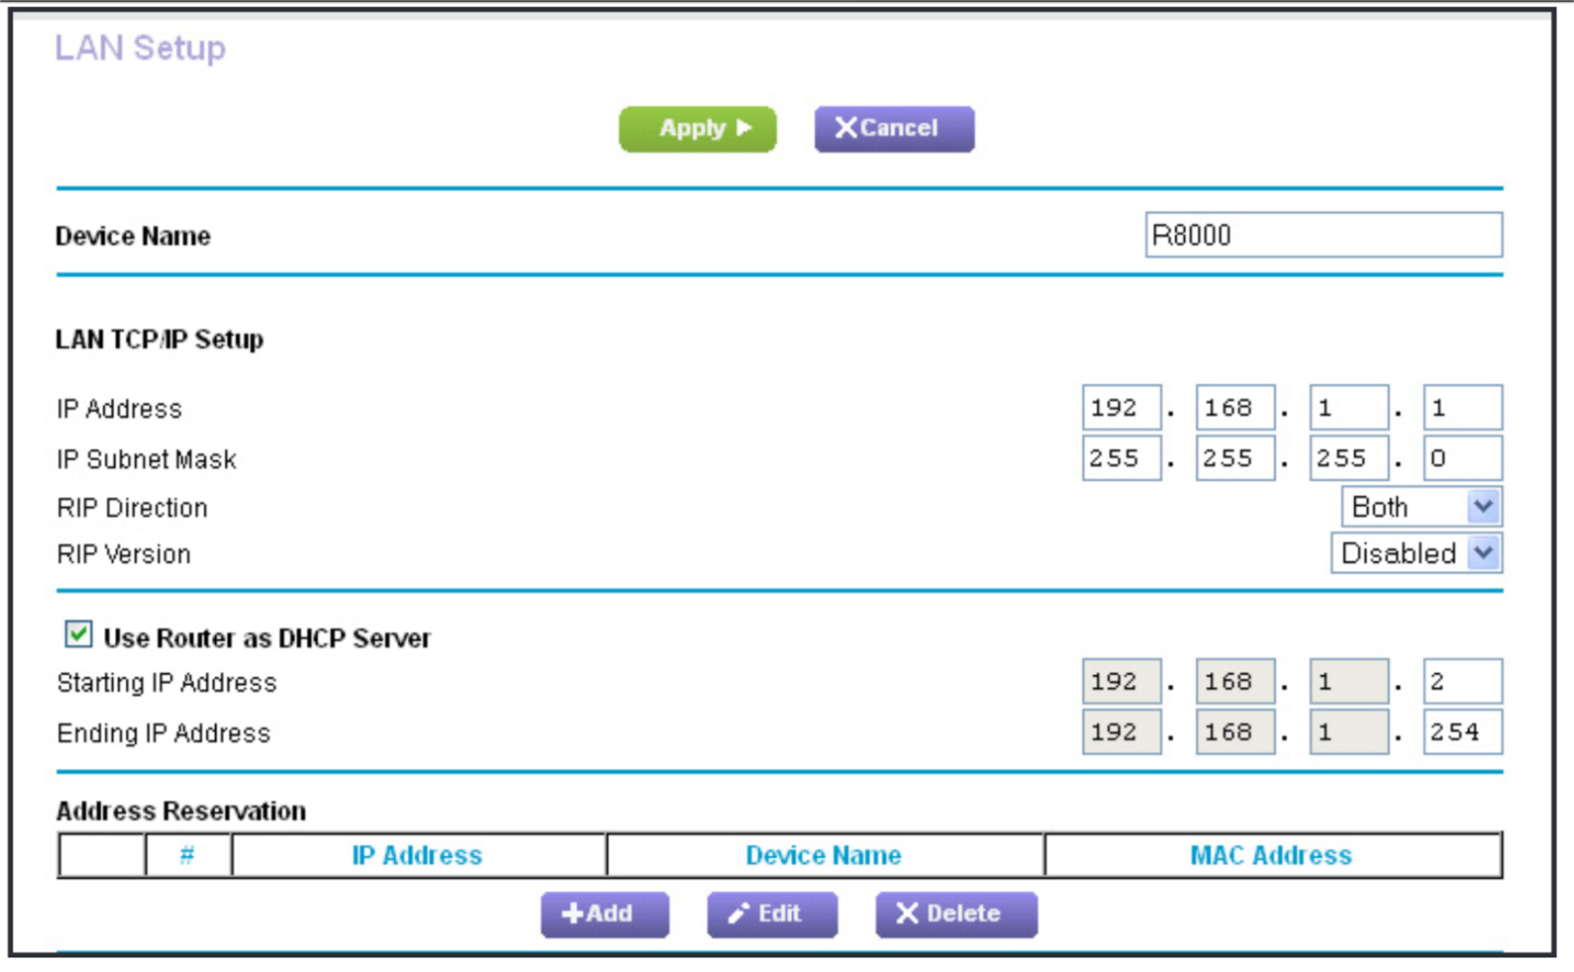Click the green Apply button
The height and width of the screenshot is (972, 1574).
697,128
